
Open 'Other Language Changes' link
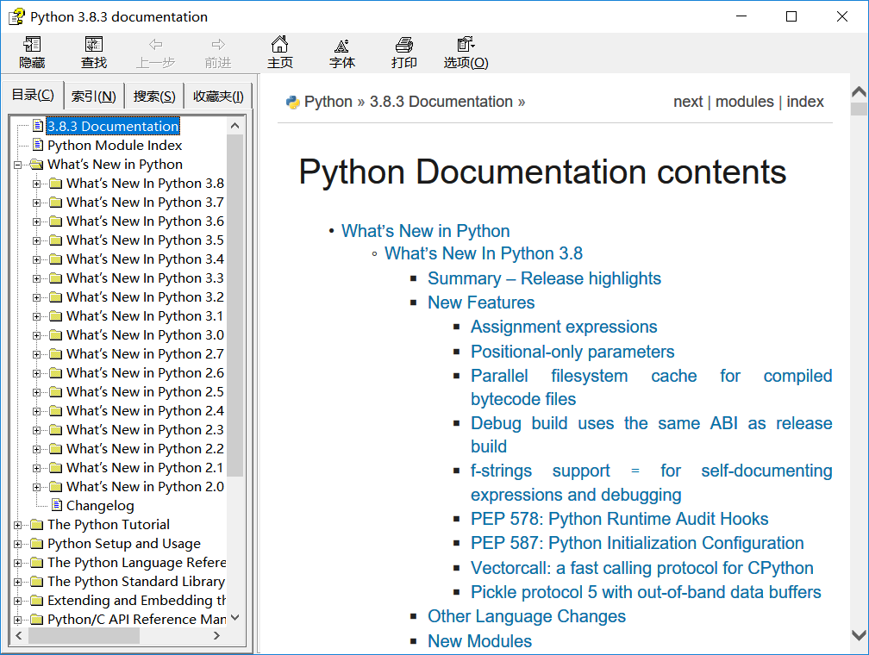[x=527, y=616]
